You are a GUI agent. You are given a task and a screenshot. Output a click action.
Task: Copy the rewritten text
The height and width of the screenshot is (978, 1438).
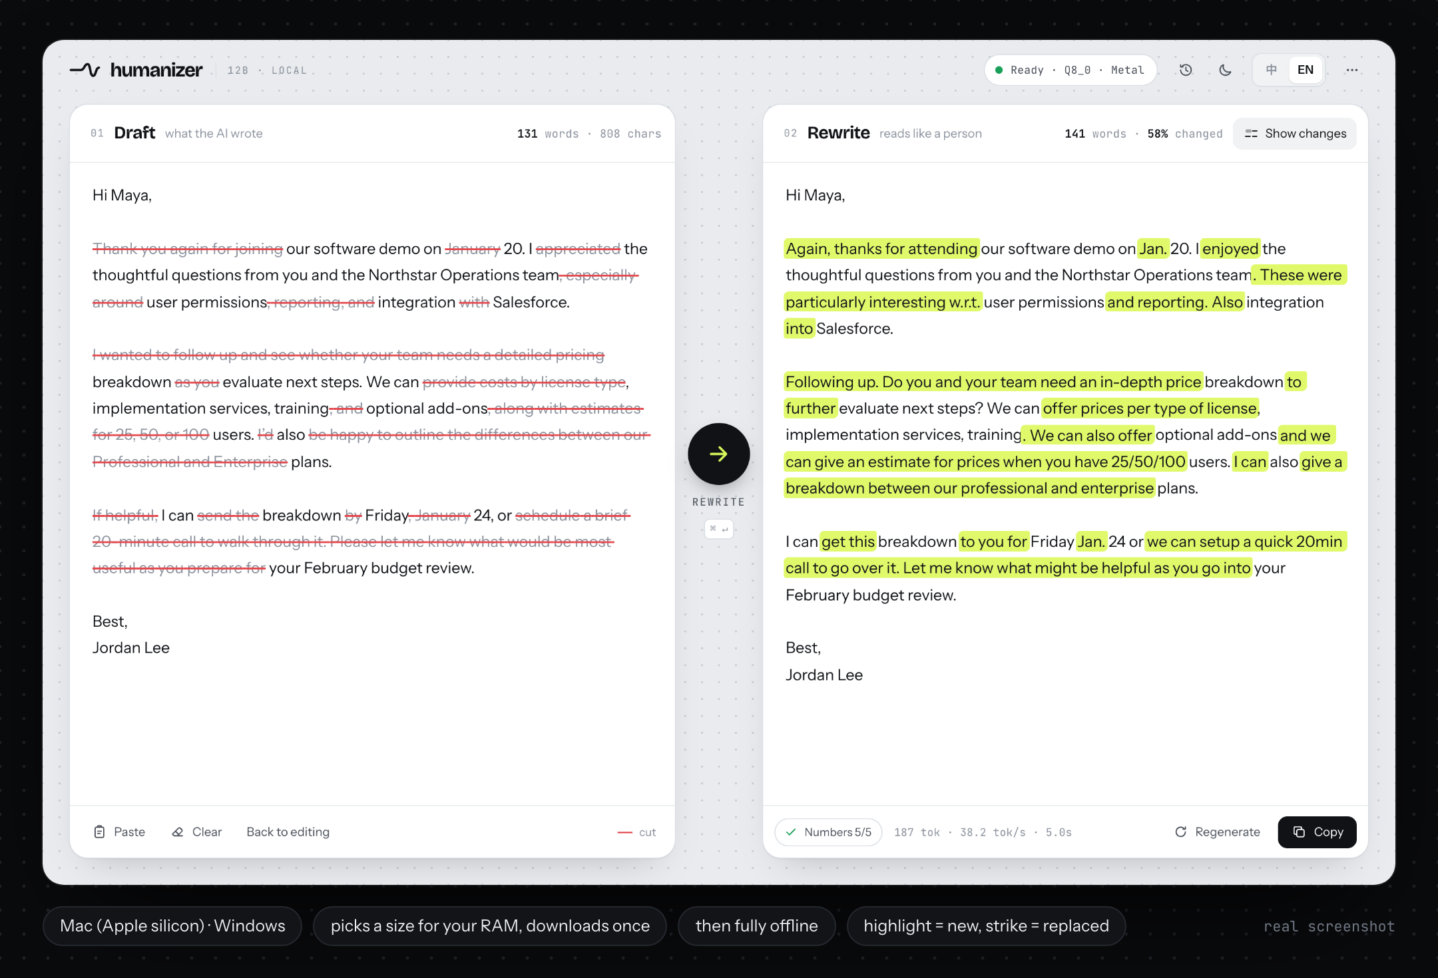point(1318,832)
